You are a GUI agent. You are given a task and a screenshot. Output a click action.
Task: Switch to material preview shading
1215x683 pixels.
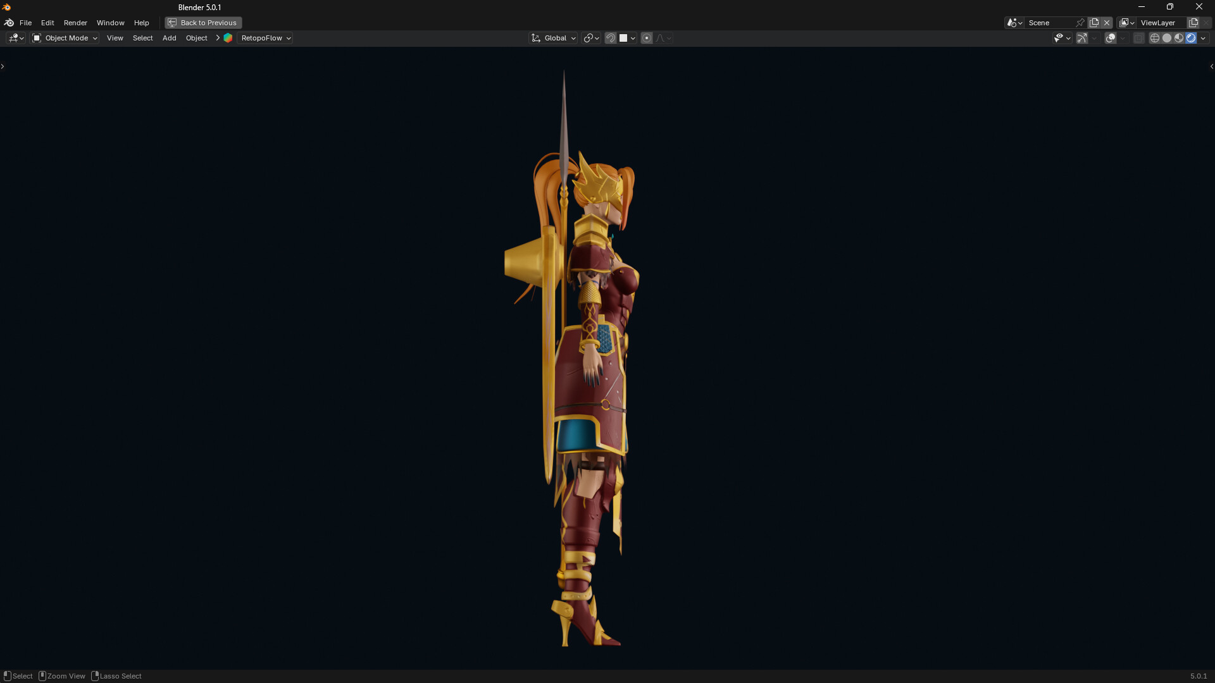pyautogui.click(x=1179, y=38)
